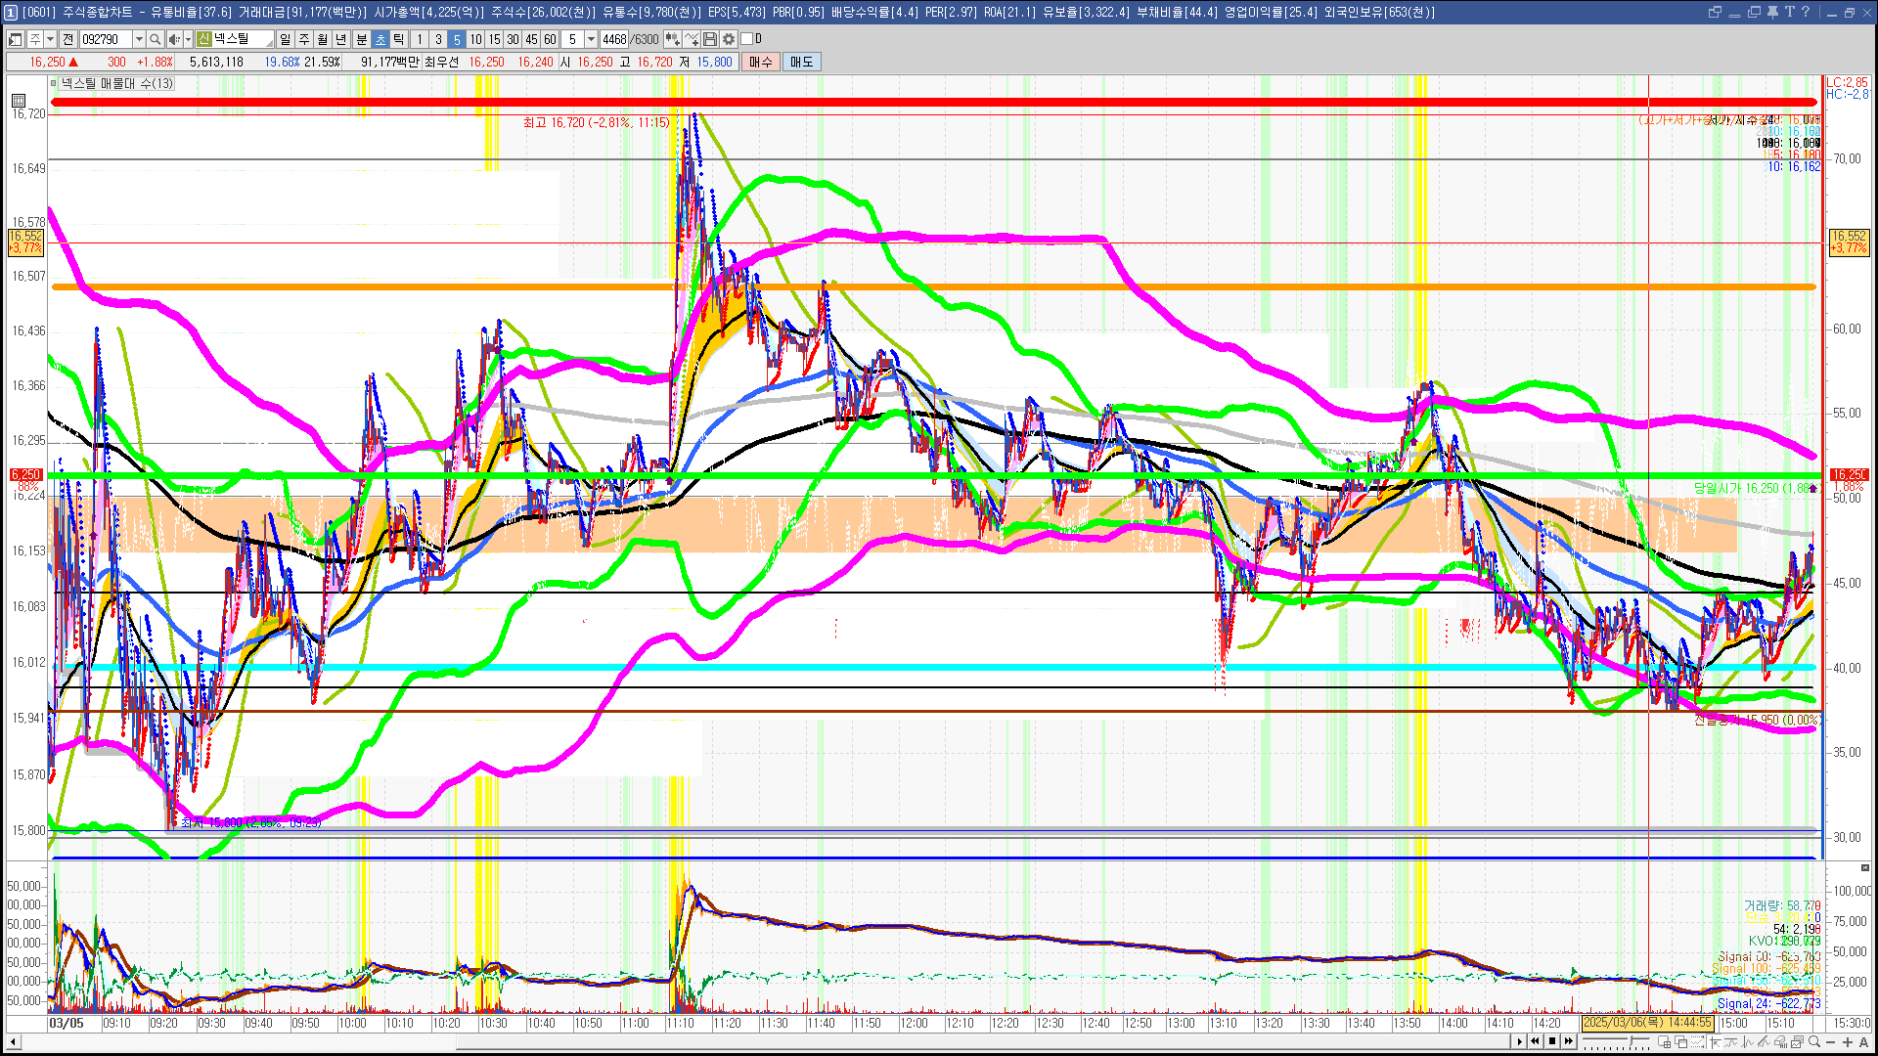This screenshot has height=1056, width=1878.
Task: Expand the sound icon dropdown arrow
Action: point(187,39)
